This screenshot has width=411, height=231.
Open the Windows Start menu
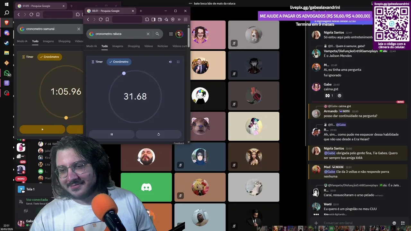pos(6,4)
